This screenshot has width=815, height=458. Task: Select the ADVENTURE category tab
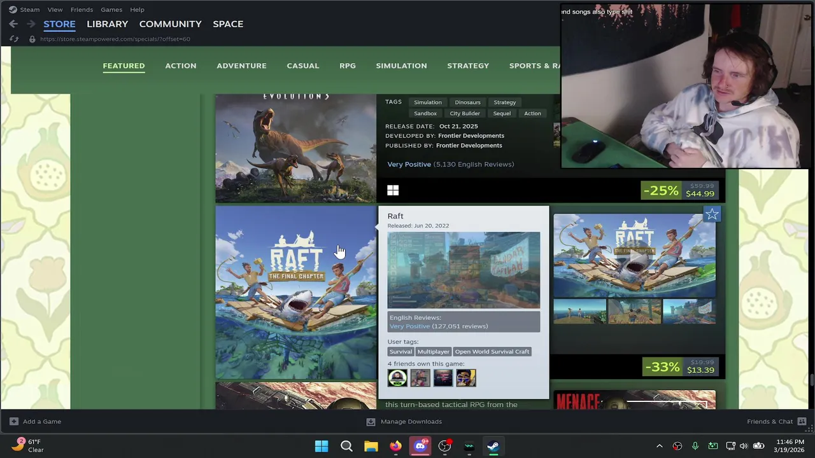point(241,66)
